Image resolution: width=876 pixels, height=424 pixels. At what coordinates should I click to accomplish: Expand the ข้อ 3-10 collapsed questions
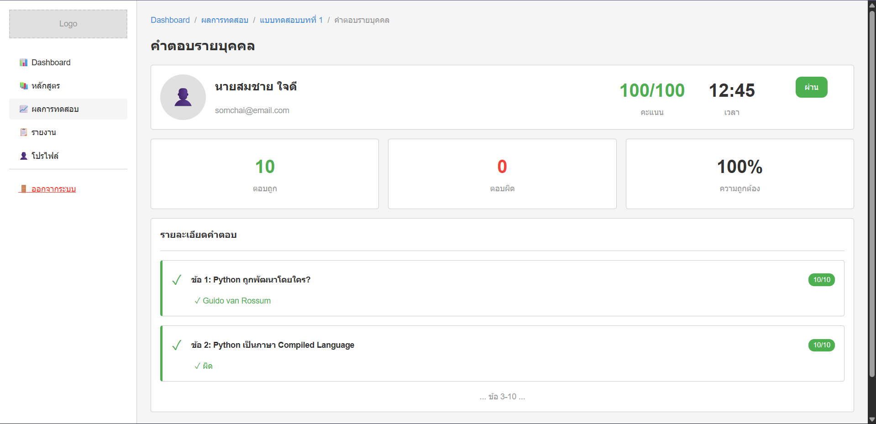point(502,397)
